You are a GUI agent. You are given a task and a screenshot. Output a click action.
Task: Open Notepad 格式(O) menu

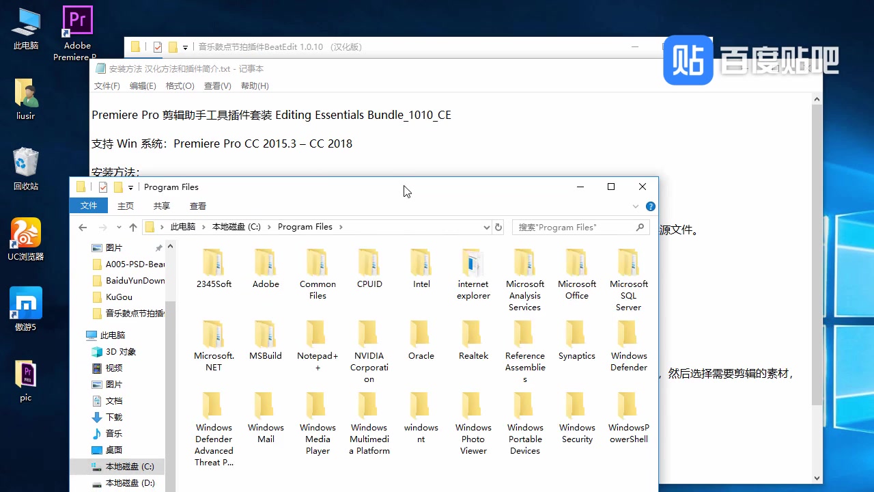click(180, 86)
